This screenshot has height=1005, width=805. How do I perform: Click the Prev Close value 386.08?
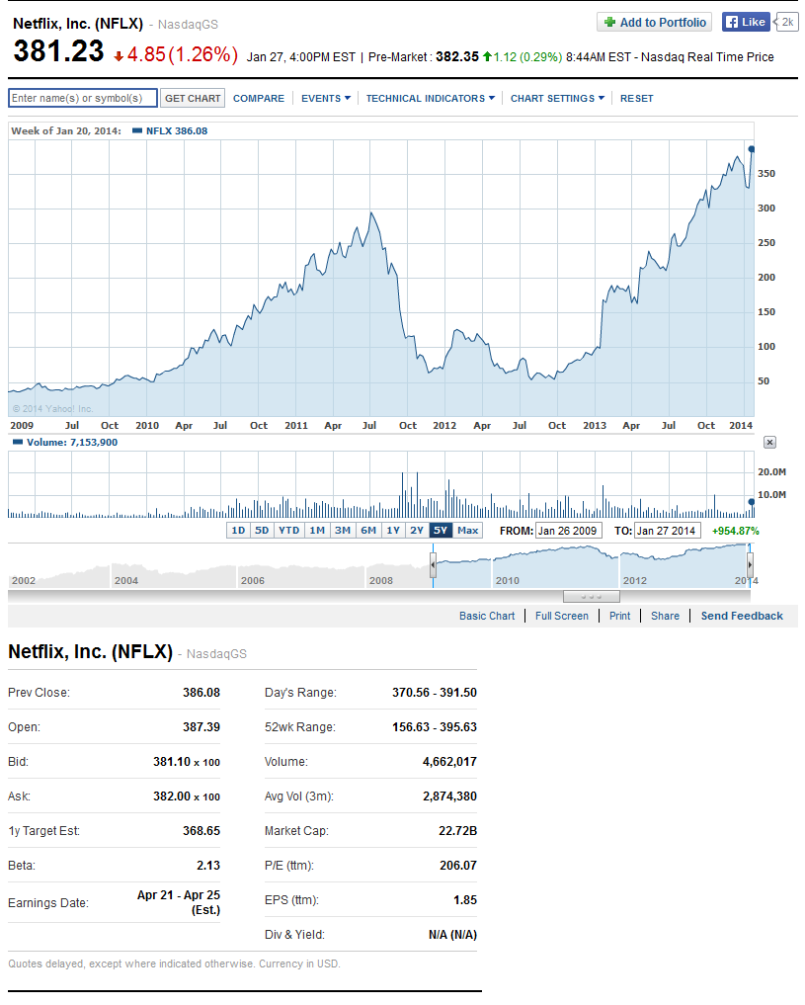point(201,693)
